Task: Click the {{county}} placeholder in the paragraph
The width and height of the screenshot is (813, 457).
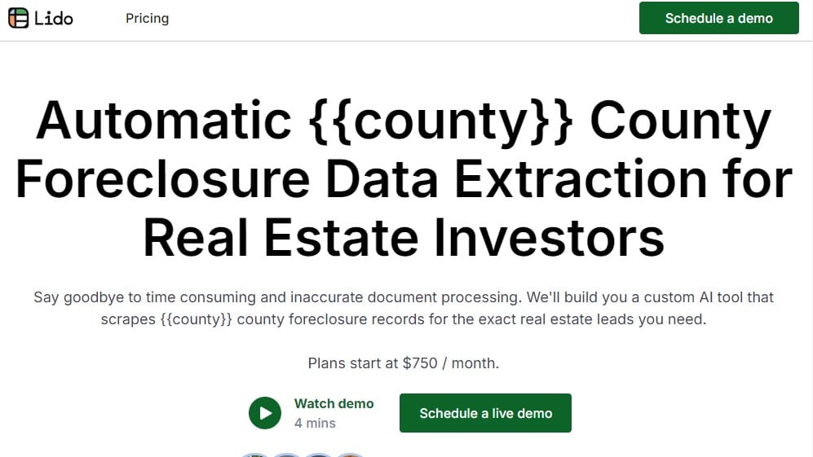Action: click(x=197, y=319)
